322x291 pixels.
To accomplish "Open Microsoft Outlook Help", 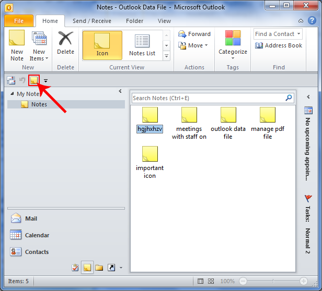I will pos(312,20).
